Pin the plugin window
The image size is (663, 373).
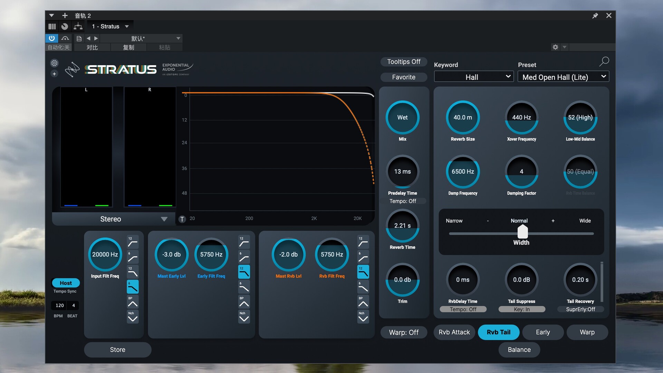click(595, 16)
